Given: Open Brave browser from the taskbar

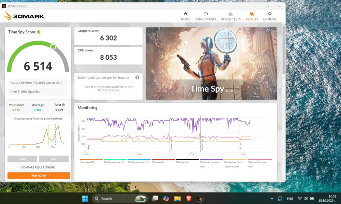Looking at the screenshot, I should [189, 199].
